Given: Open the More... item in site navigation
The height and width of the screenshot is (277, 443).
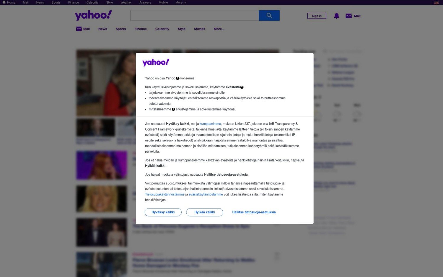Looking at the screenshot, I should point(219,29).
